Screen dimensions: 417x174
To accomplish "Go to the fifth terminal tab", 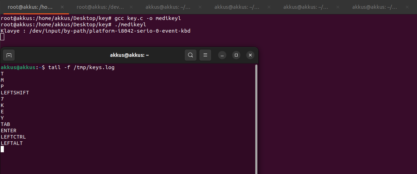I will [x=306, y=7].
